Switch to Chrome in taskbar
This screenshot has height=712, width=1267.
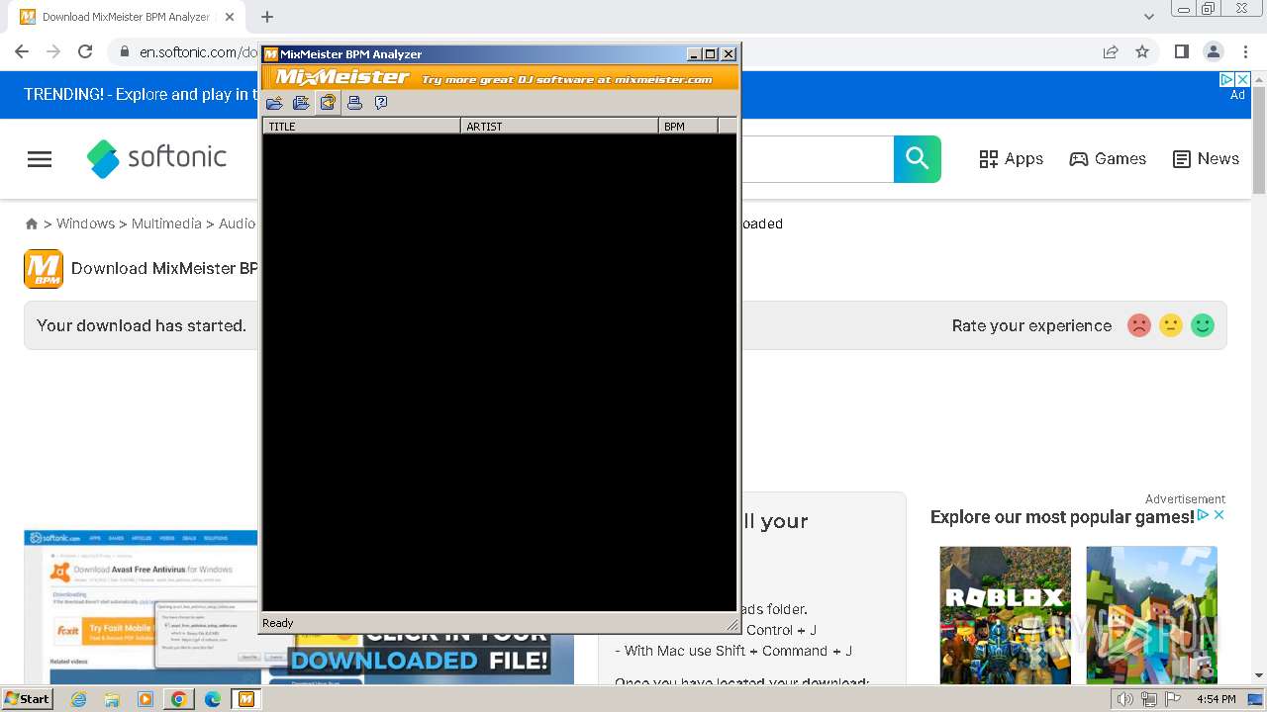[178, 699]
